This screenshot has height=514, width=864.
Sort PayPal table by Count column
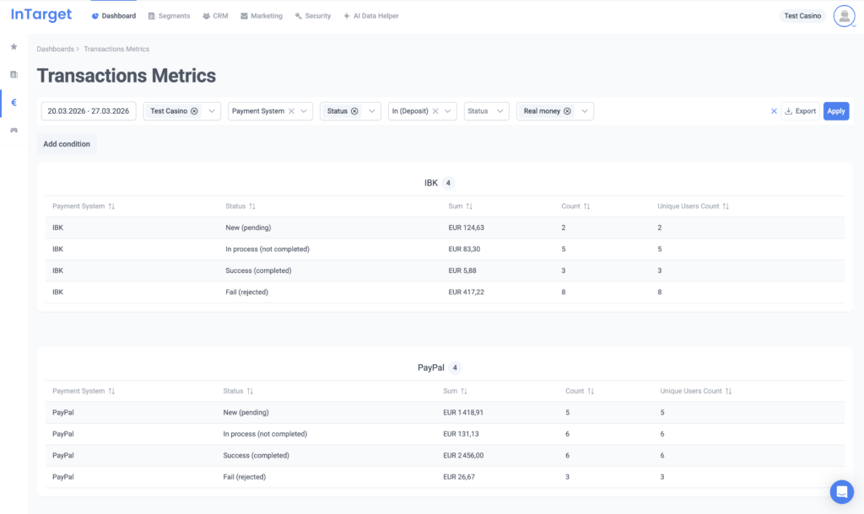tap(591, 391)
